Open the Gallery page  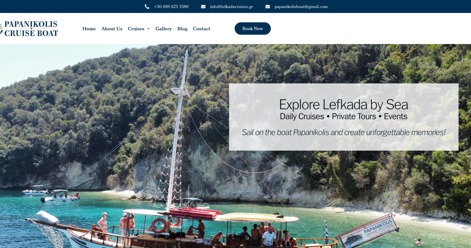tap(164, 29)
